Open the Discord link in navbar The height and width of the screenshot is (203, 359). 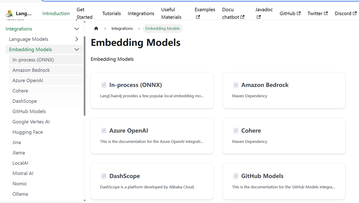[346, 13]
